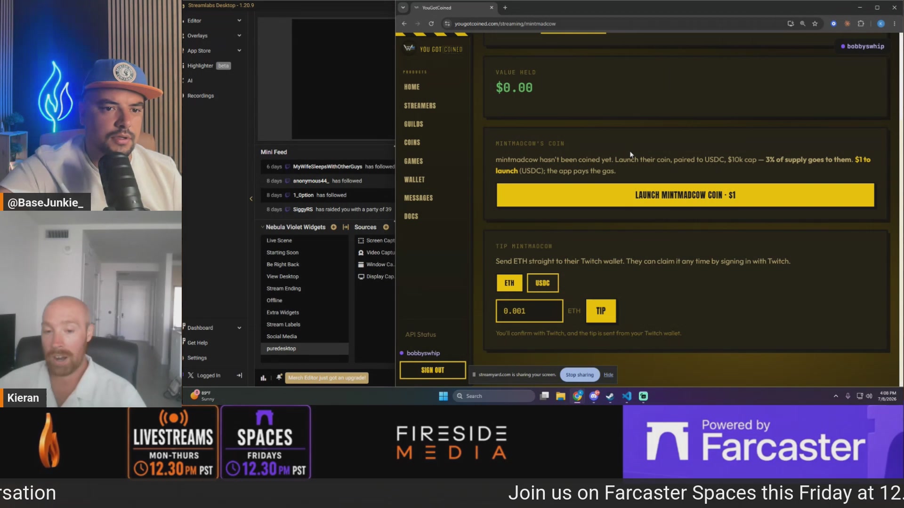This screenshot has width=904, height=508.
Task: Open the Chrome profile avatar
Action: [x=881, y=24]
